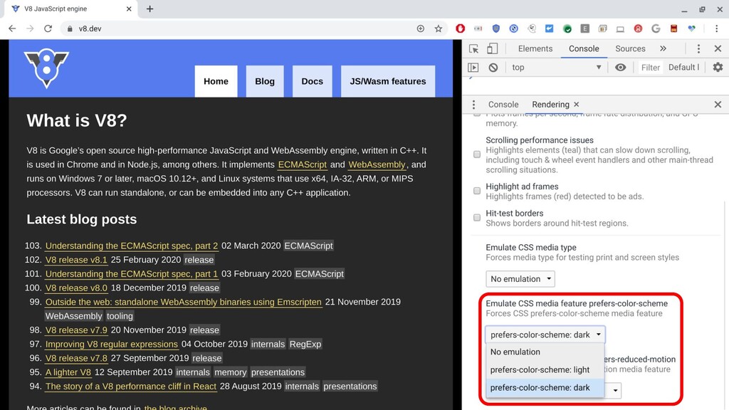
Task: Enable Scrolling performance issues checkbox
Action: 477,154
